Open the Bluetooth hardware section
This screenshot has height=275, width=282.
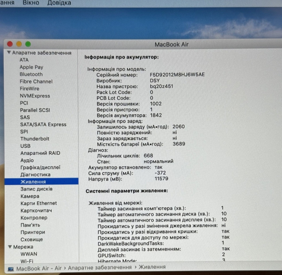point(31,74)
